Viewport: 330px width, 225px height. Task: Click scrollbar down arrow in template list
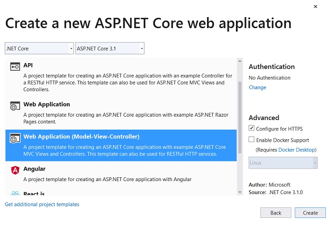pos(240,192)
